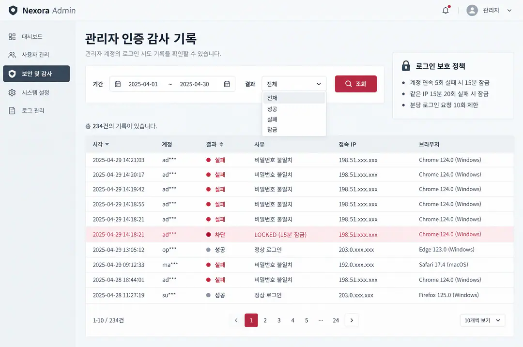Click the 사유 column header
The width and height of the screenshot is (523, 347).
tap(259, 144)
